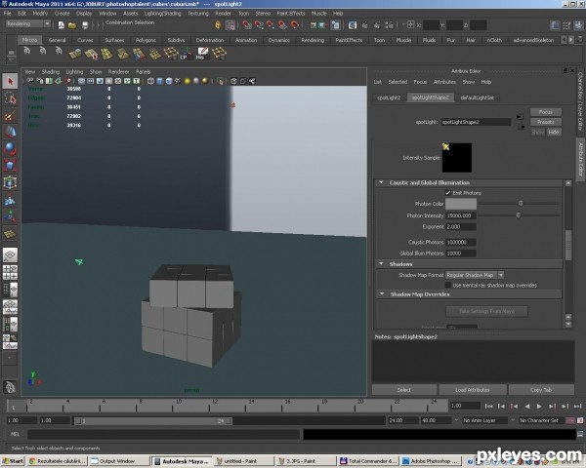This screenshot has height=468, width=586.
Task: Switch to four view layout
Action: tap(10, 272)
